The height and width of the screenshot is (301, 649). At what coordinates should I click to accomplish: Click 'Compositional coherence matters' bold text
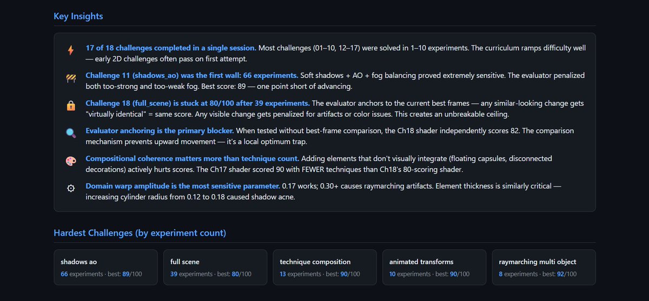coord(192,159)
